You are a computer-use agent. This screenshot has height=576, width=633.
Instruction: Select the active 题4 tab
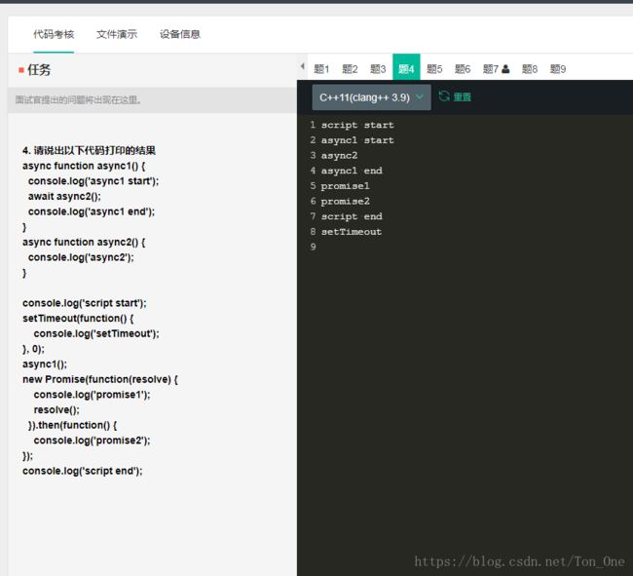point(406,69)
